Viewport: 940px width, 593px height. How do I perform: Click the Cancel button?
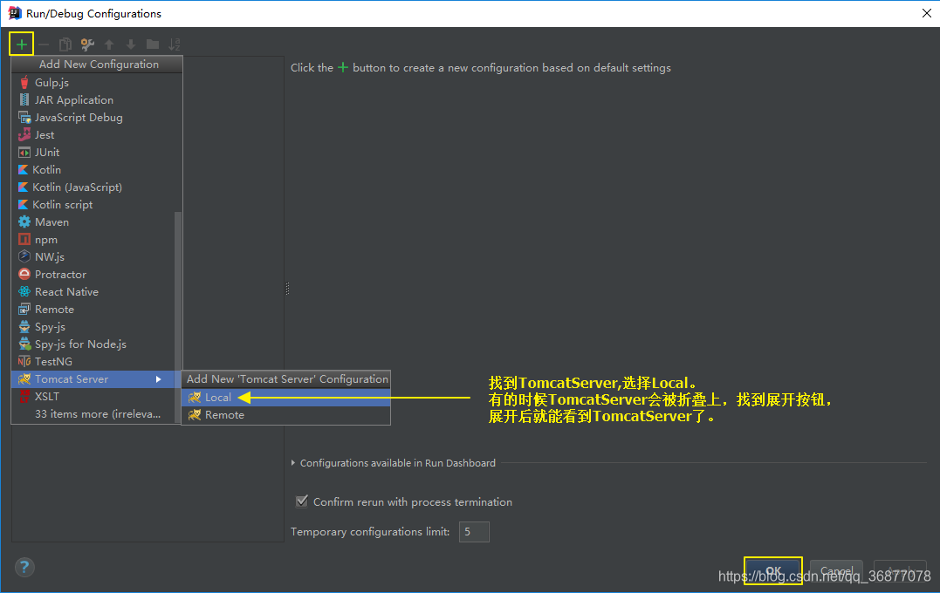point(836,571)
